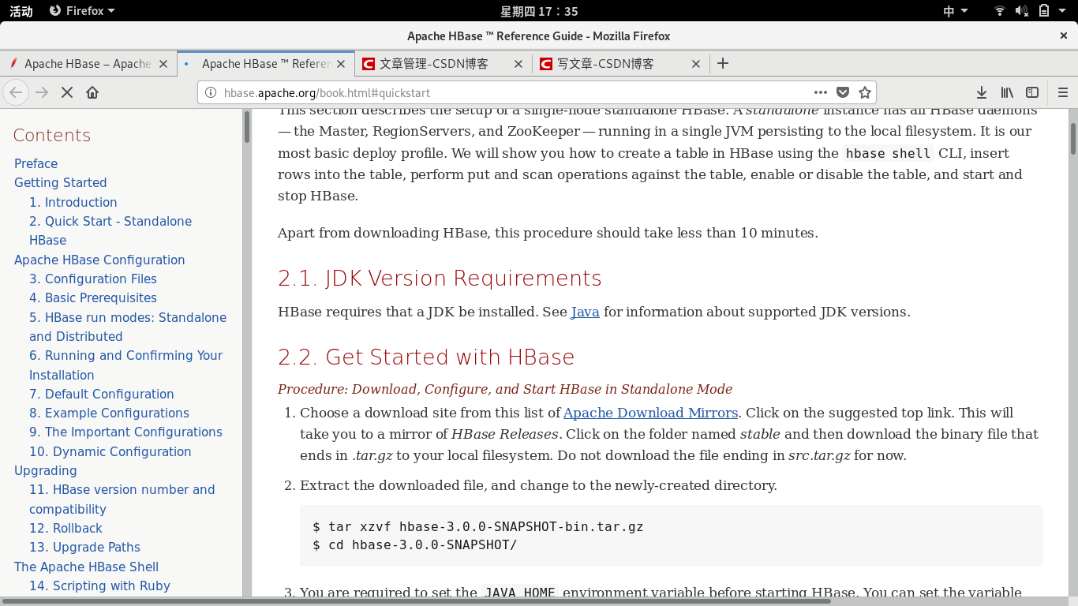1078x606 pixels.
Task: Click 活动 Activities button
Action: 21,11
